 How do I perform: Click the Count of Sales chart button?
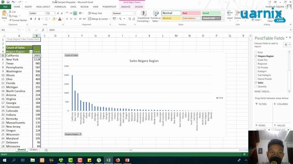71,55
